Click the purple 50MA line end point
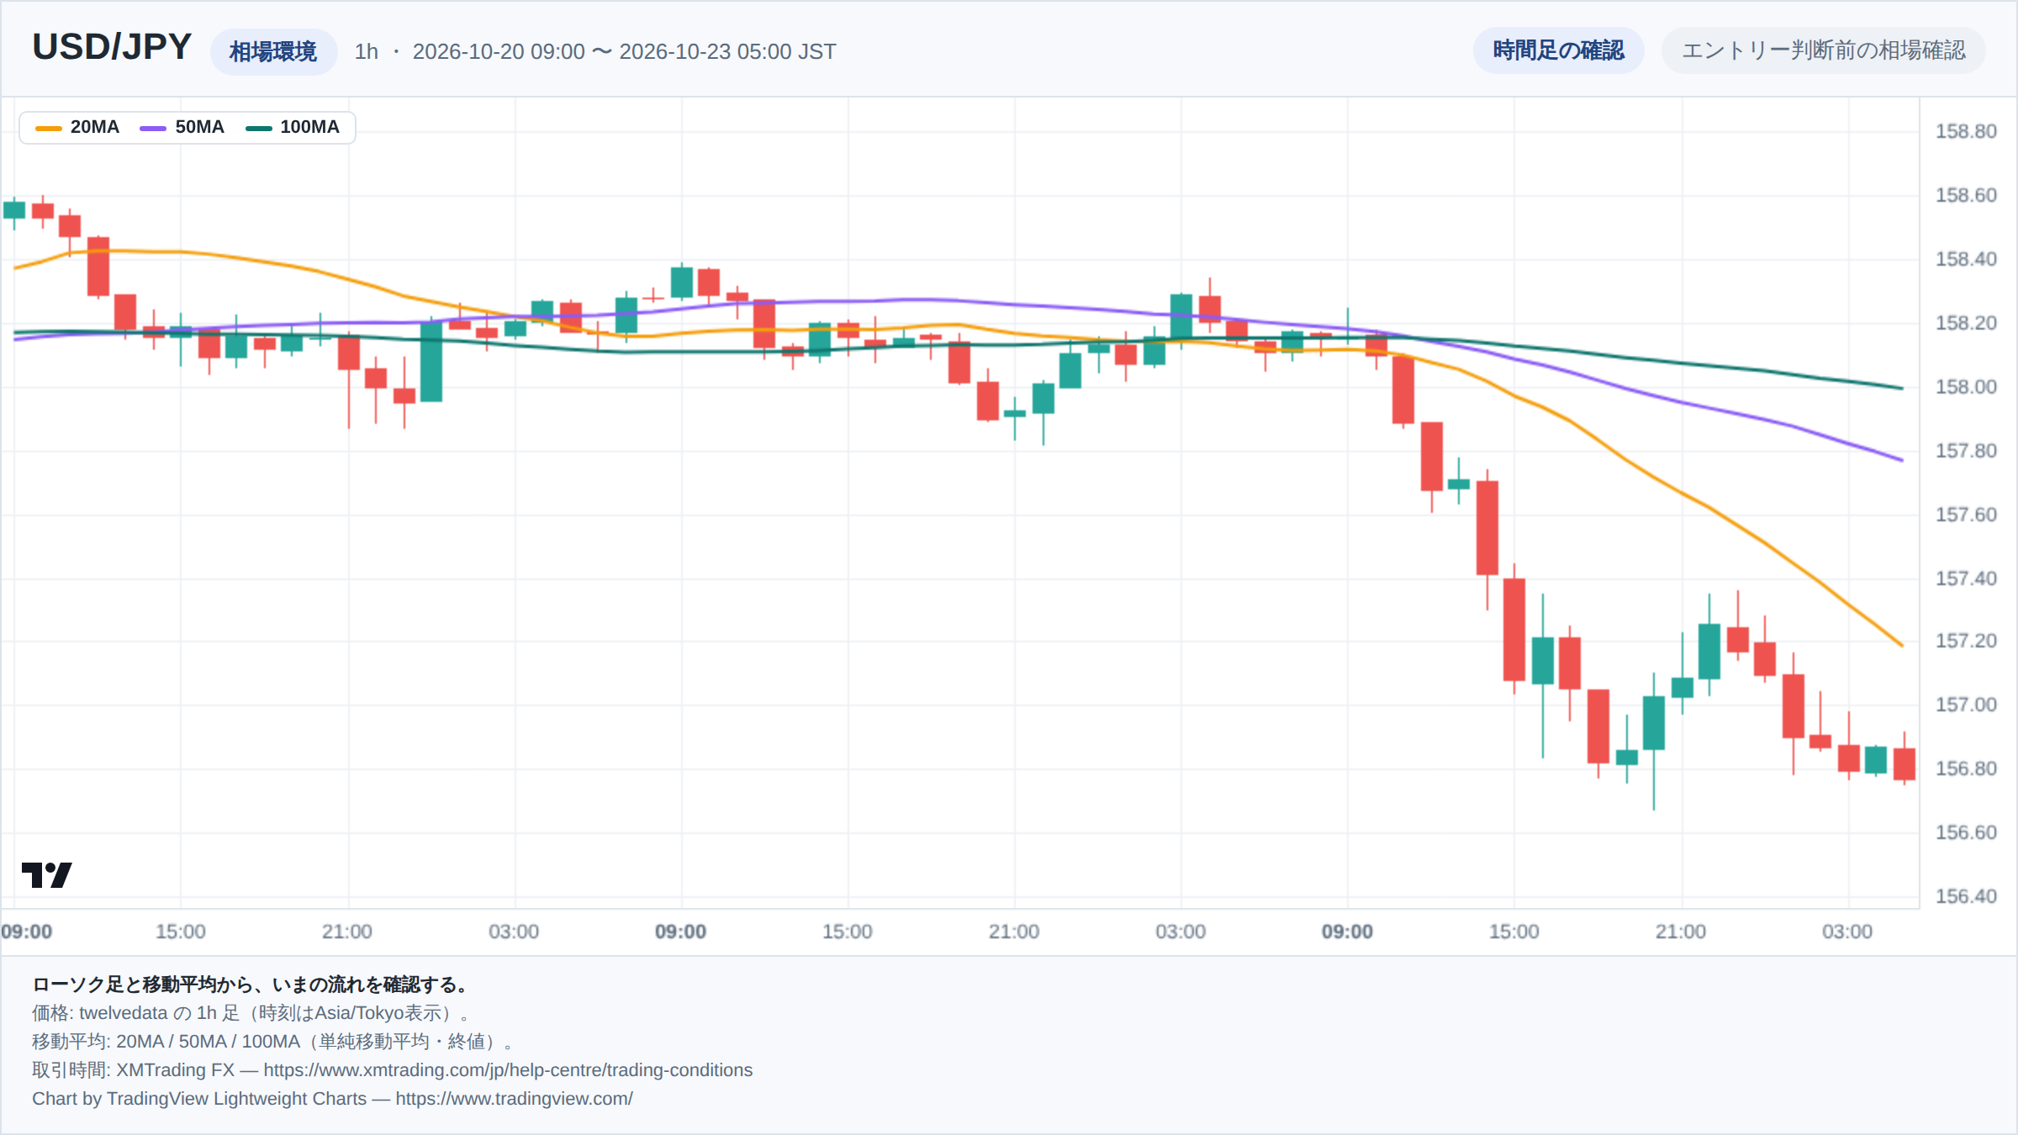Viewport: 2018px width, 1135px height. [x=1901, y=460]
